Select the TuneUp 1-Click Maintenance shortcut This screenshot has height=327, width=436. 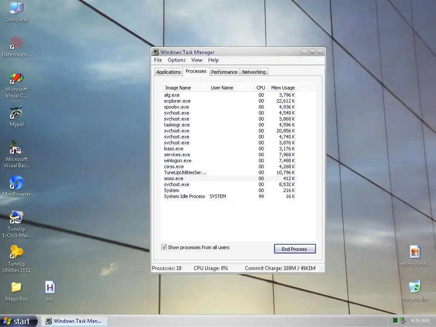[x=17, y=224]
